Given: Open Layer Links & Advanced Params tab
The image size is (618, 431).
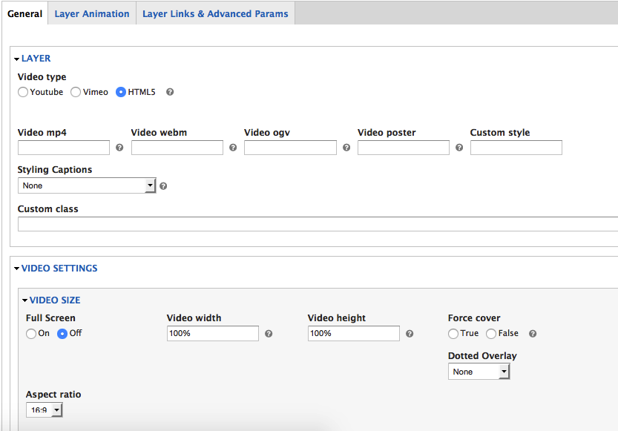Looking at the screenshot, I should 215,14.
